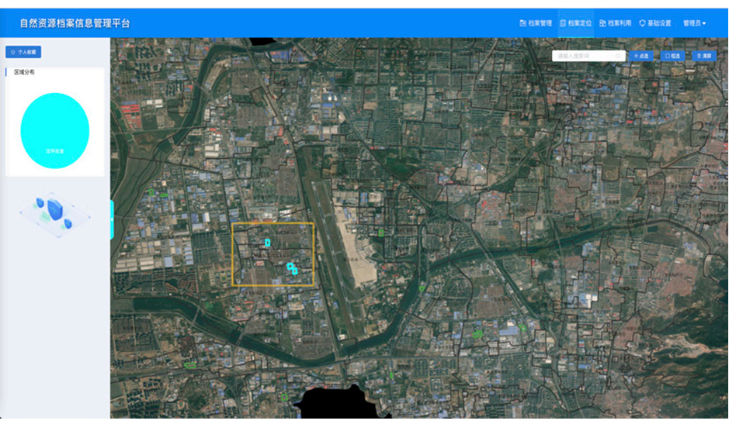Viewport: 729px width, 424px height.
Task: Collapse the left sidebar using its edge handle
Action: coord(113,219)
